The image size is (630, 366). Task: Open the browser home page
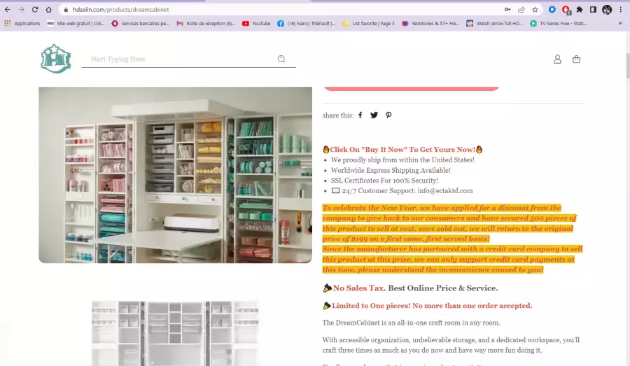tap(48, 10)
